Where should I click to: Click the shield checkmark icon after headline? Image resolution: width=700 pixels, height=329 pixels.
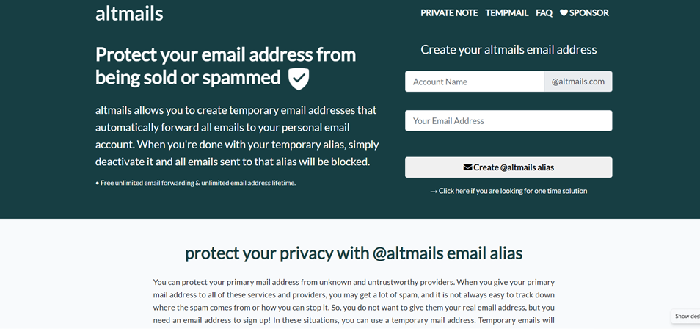[299, 79]
